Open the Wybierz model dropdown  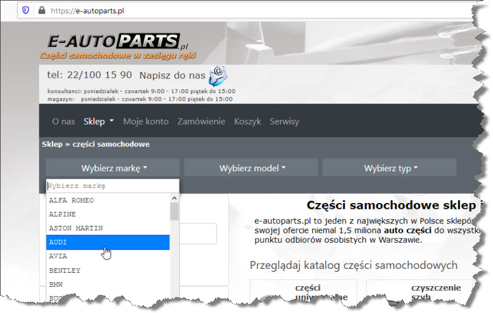[251, 168]
